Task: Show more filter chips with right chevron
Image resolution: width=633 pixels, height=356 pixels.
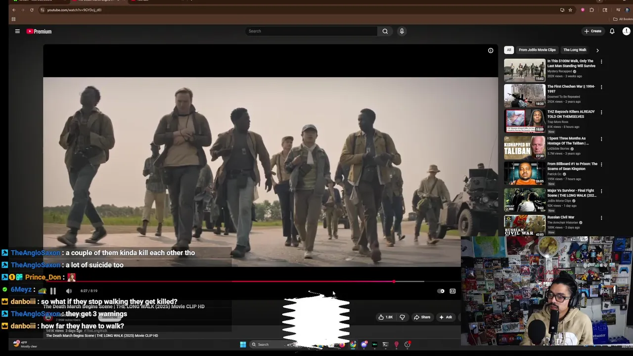Action: tap(597, 50)
